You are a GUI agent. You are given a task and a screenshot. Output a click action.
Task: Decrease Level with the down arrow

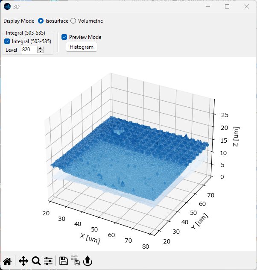40,52
